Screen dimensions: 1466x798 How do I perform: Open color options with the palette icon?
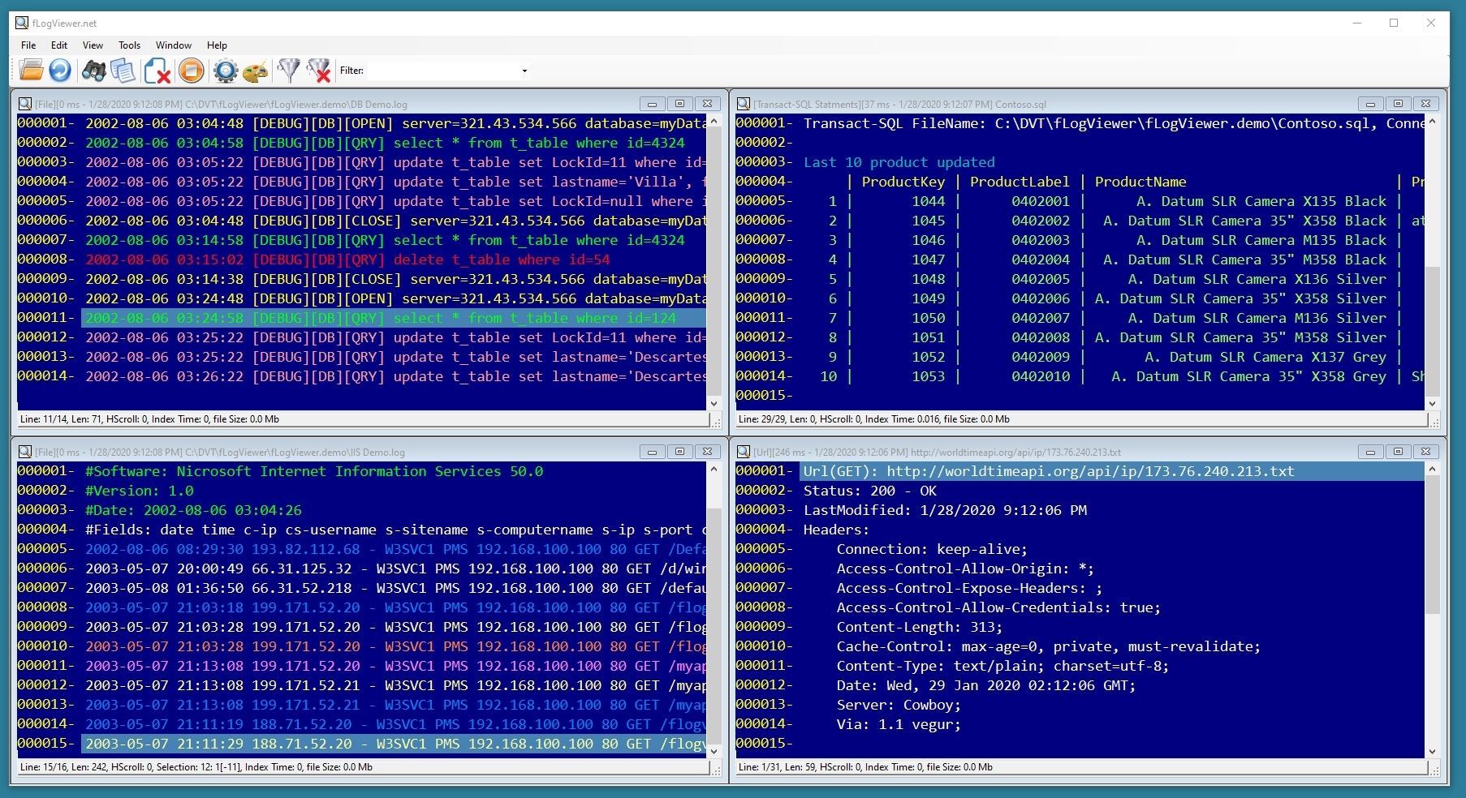(x=254, y=71)
